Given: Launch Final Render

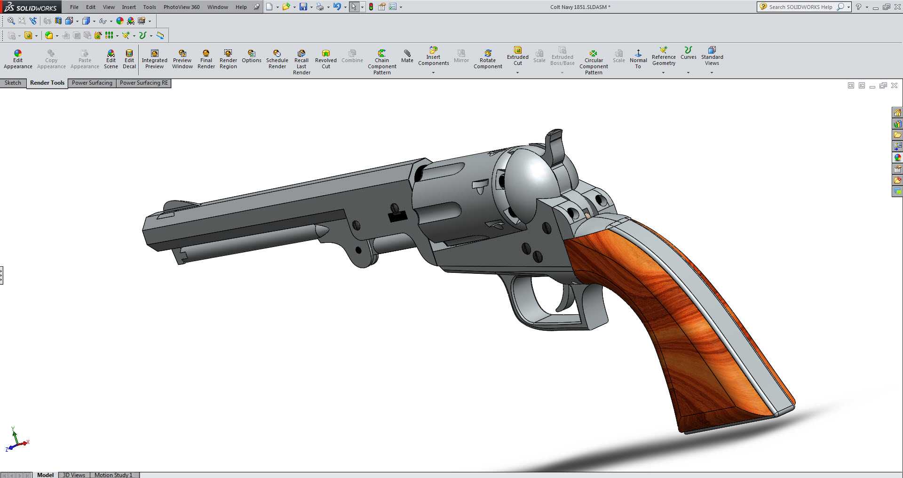Looking at the screenshot, I should (x=206, y=59).
